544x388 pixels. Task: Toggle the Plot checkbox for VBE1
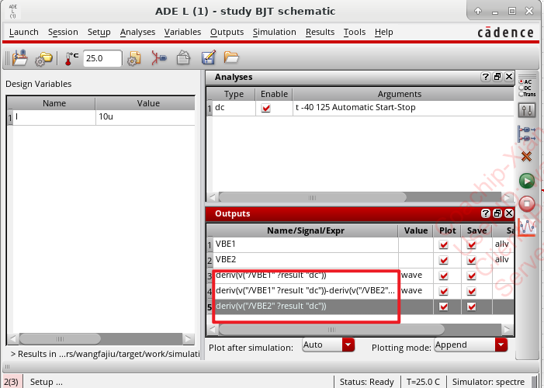tap(443, 244)
